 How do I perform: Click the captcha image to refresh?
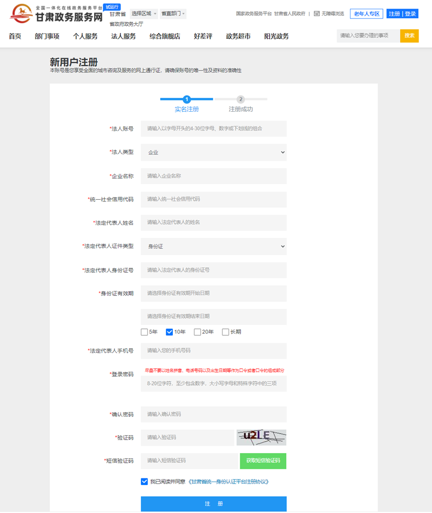point(261,437)
